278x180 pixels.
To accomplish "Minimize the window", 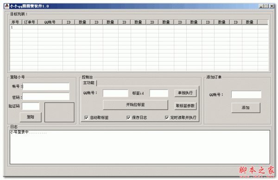I will click(261, 6).
